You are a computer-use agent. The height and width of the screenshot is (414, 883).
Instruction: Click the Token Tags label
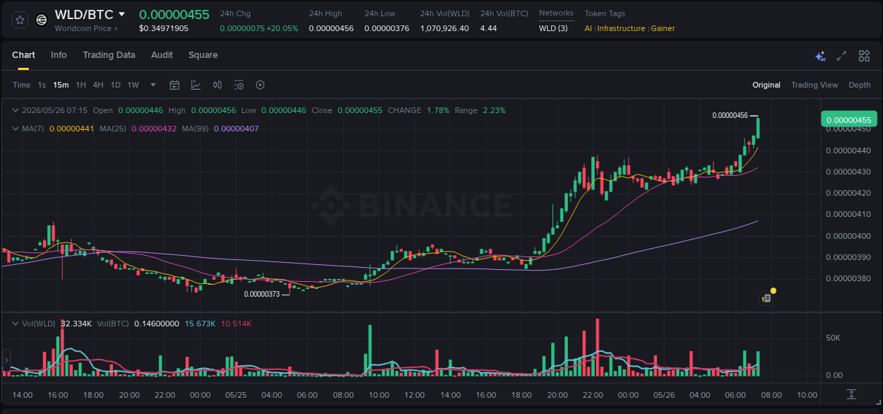605,13
